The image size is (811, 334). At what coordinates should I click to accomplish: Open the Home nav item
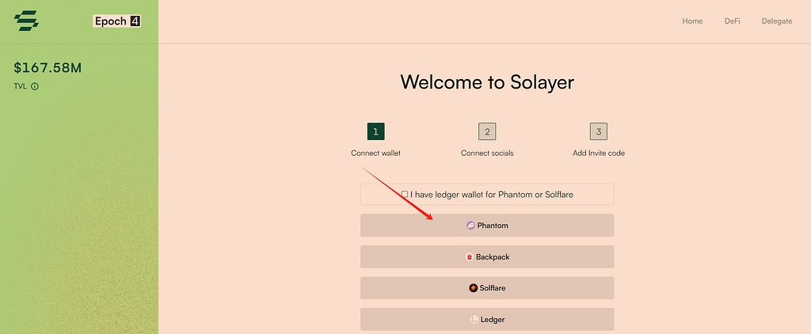tap(692, 21)
